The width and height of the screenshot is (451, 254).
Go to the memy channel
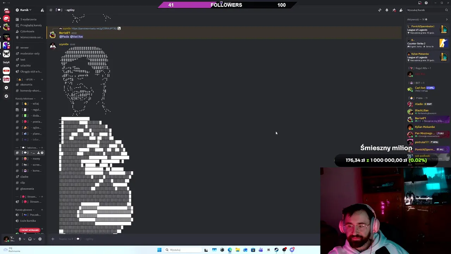[29, 159]
